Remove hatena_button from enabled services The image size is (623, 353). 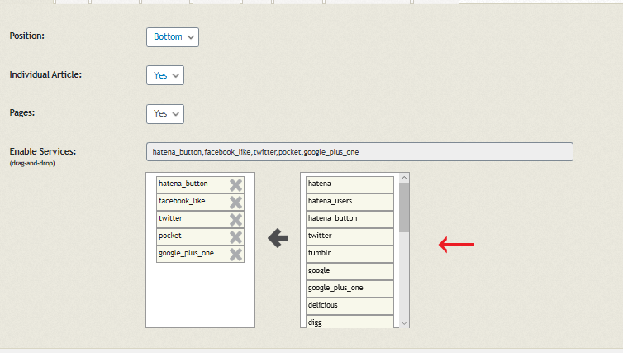click(235, 185)
